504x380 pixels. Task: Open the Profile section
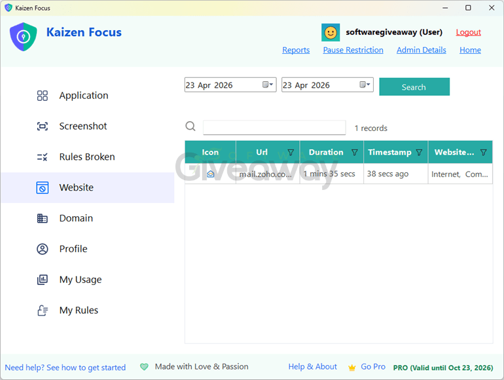tap(88, 249)
